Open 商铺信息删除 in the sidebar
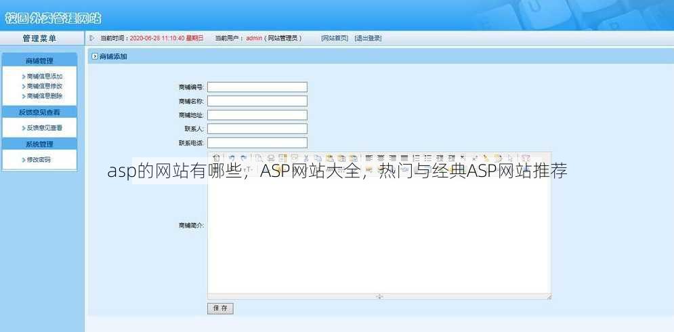Screen dimensions: 674x332 [45, 96]
